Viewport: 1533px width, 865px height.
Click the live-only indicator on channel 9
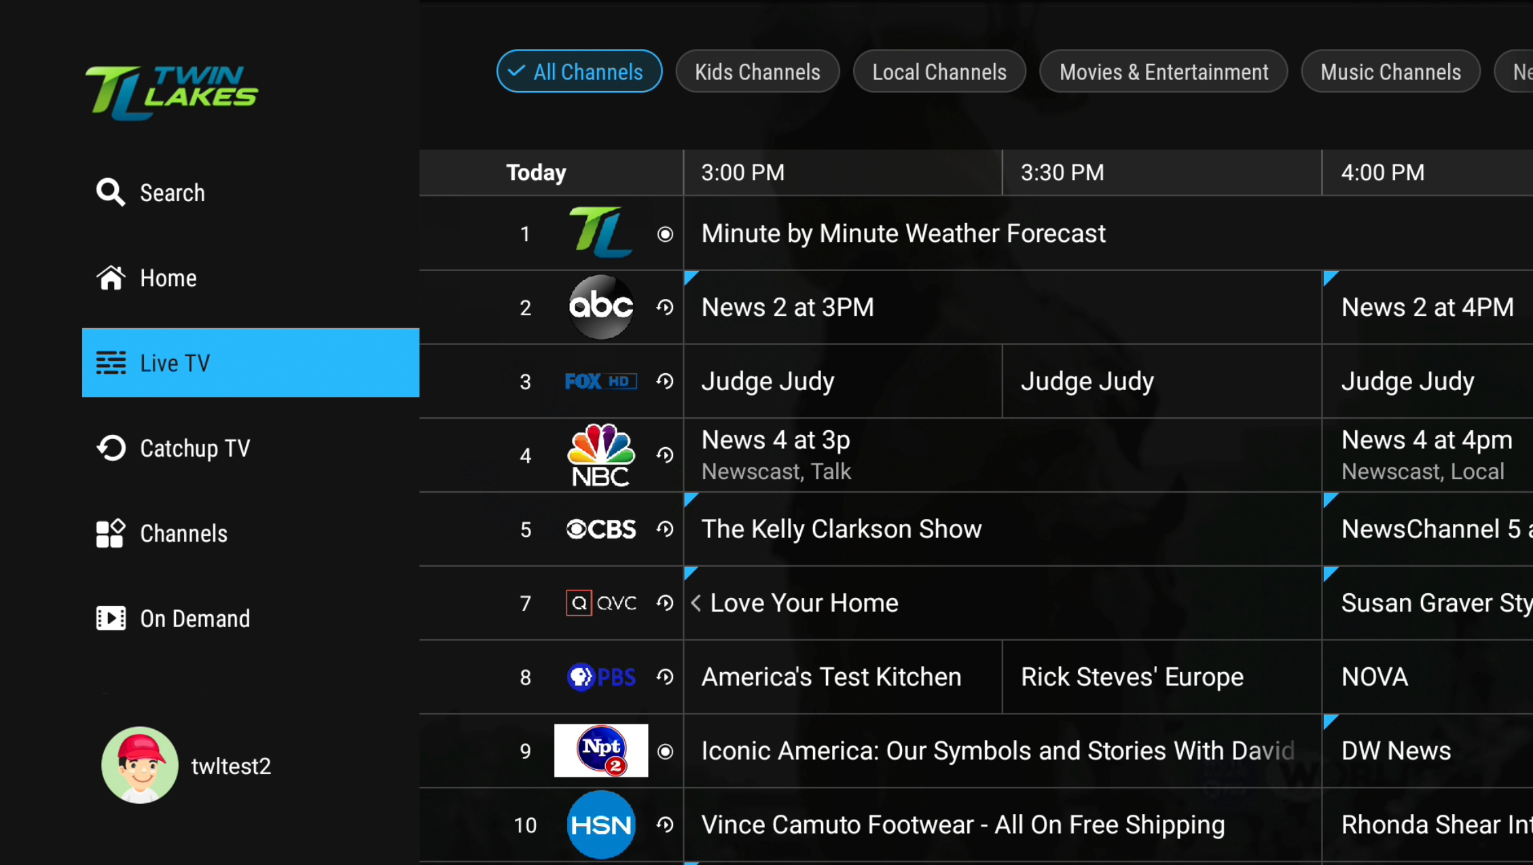pos(665,751)
